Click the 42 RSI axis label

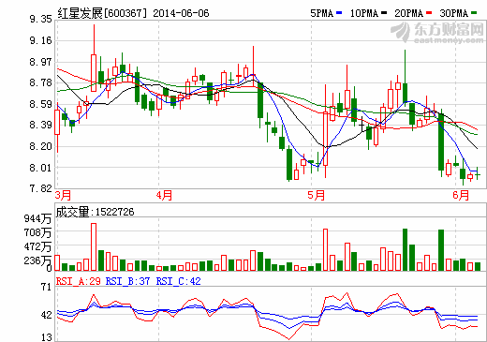(46, 315)
